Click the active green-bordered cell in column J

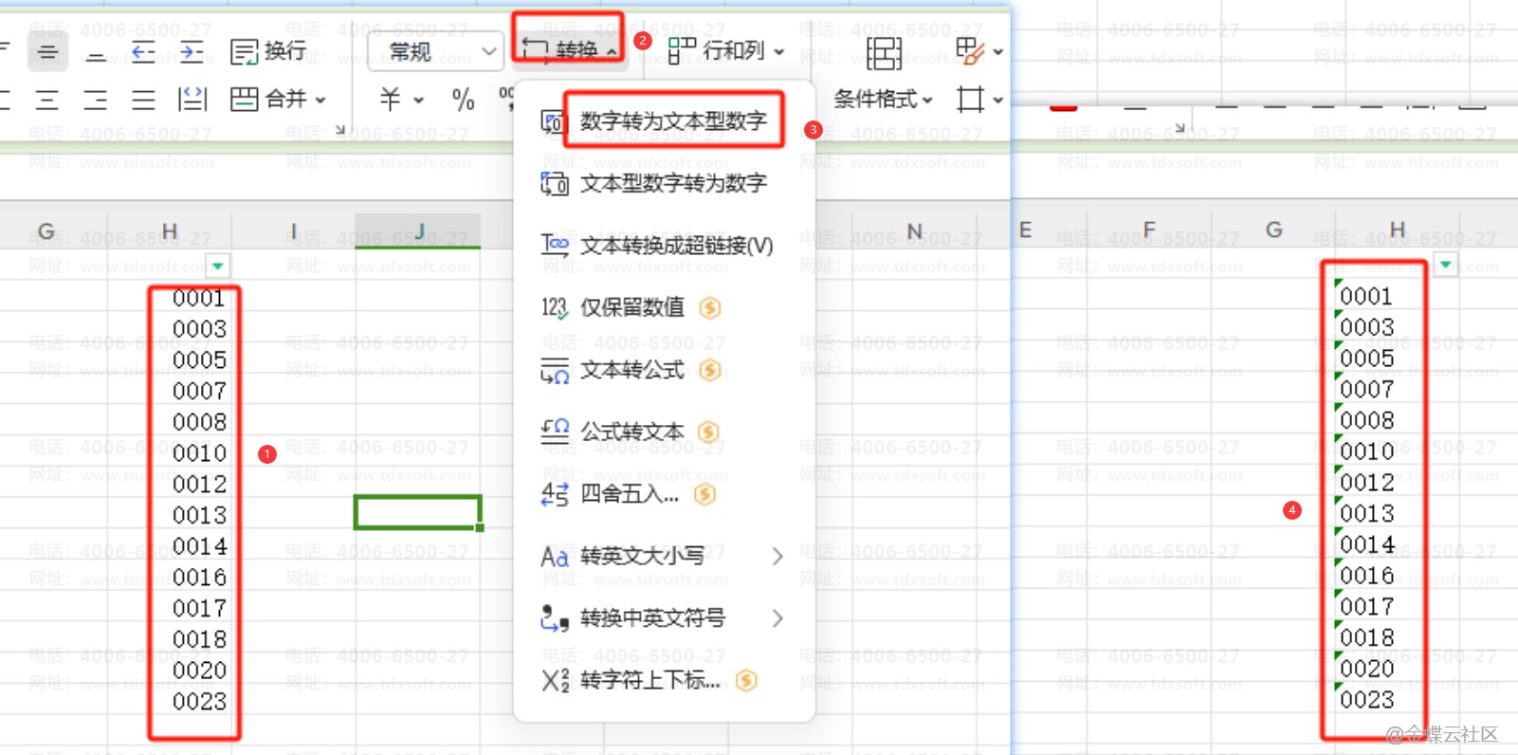coord(418,512)
